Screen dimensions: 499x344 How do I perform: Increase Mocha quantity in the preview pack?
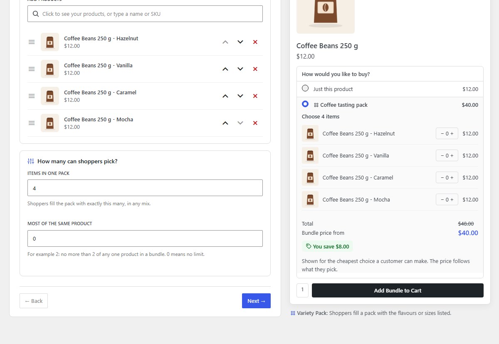(x=452, y=200)
